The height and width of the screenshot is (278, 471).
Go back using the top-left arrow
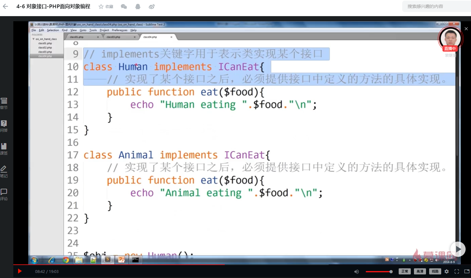[5, 6]
